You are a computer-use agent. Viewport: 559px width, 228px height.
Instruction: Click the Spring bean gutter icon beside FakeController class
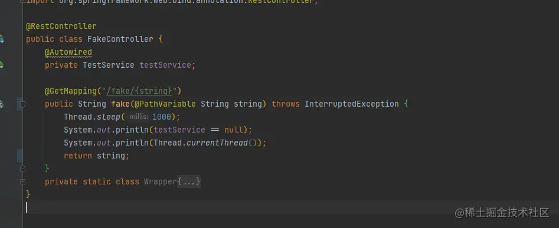[x=1, y=39]
